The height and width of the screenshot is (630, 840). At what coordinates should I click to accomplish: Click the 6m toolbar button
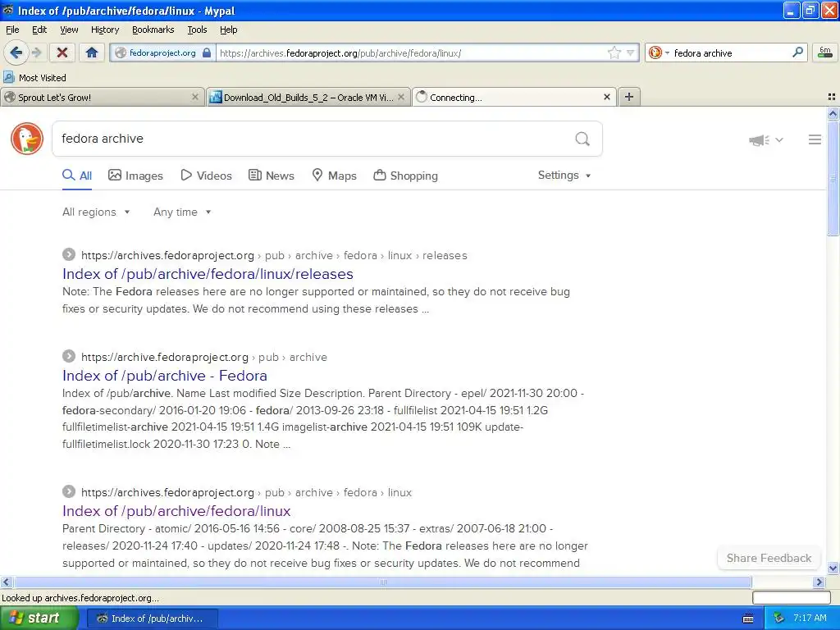click(x=825, y=52)
